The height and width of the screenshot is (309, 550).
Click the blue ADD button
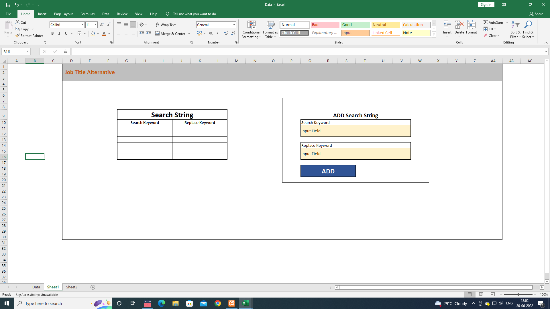pyautogui.click(x=328, y=171)
